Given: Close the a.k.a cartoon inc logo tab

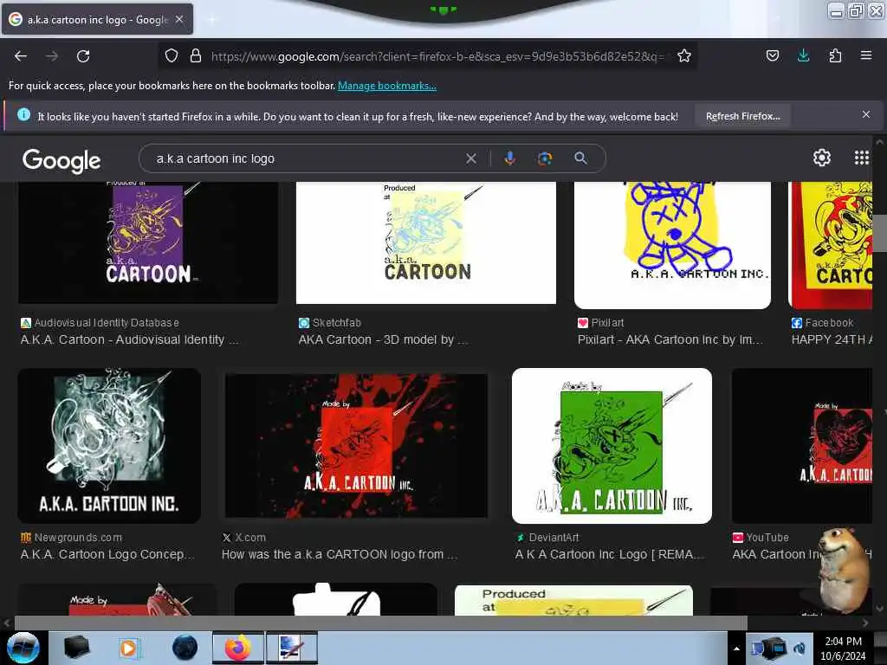Looking at the screenshot, I should (179, 19).
